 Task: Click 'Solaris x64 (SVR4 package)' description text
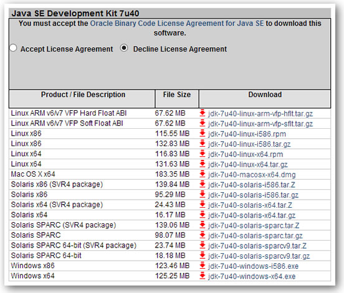click(x=57, y=205)
